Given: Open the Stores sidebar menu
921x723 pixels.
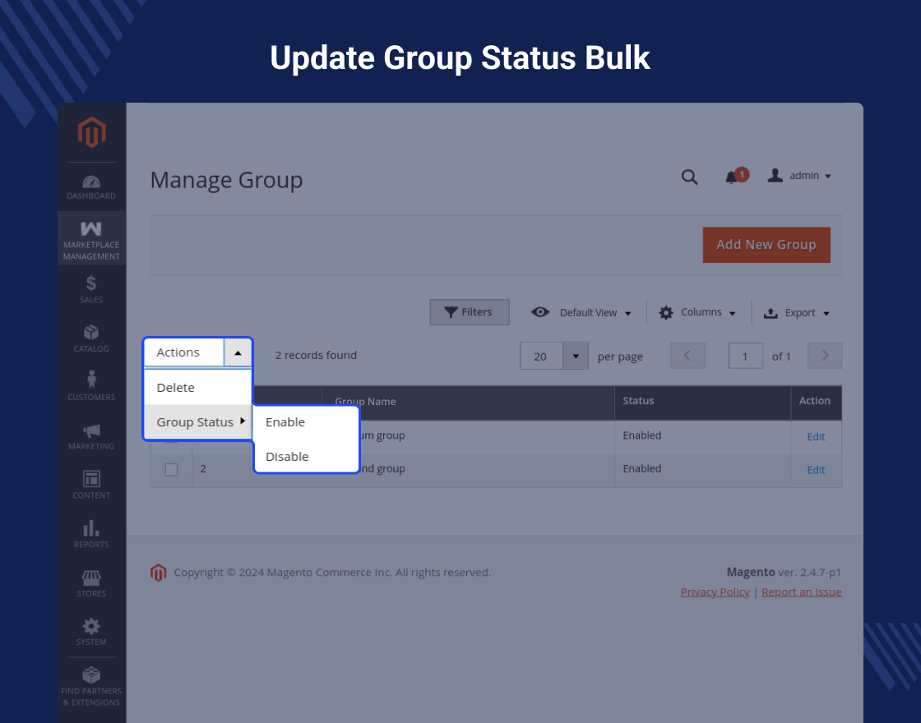Looking at the screenshot, I should tap(91, 583).
